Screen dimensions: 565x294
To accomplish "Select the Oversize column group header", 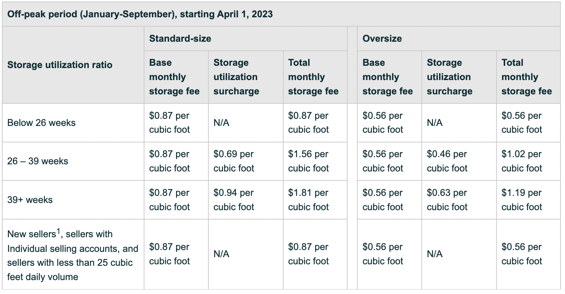I will coord(382,38).
